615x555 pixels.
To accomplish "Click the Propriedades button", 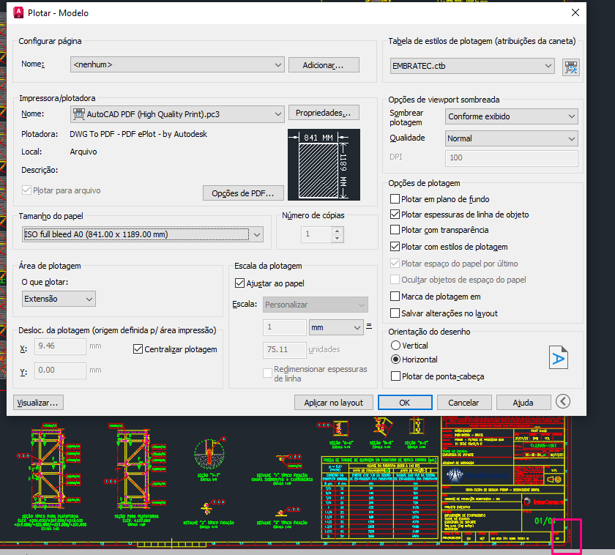I will [x=324, y=113].
